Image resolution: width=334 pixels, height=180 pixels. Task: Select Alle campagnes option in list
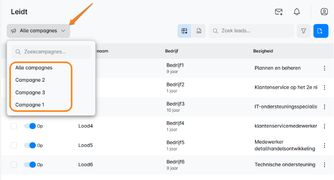coord(34,68)
